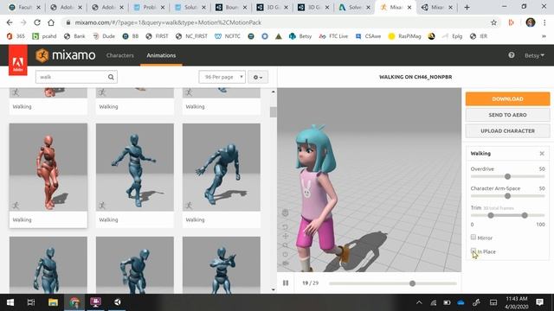
Task: Open the Windows Start menu
Action: click(x=10, y=302)
